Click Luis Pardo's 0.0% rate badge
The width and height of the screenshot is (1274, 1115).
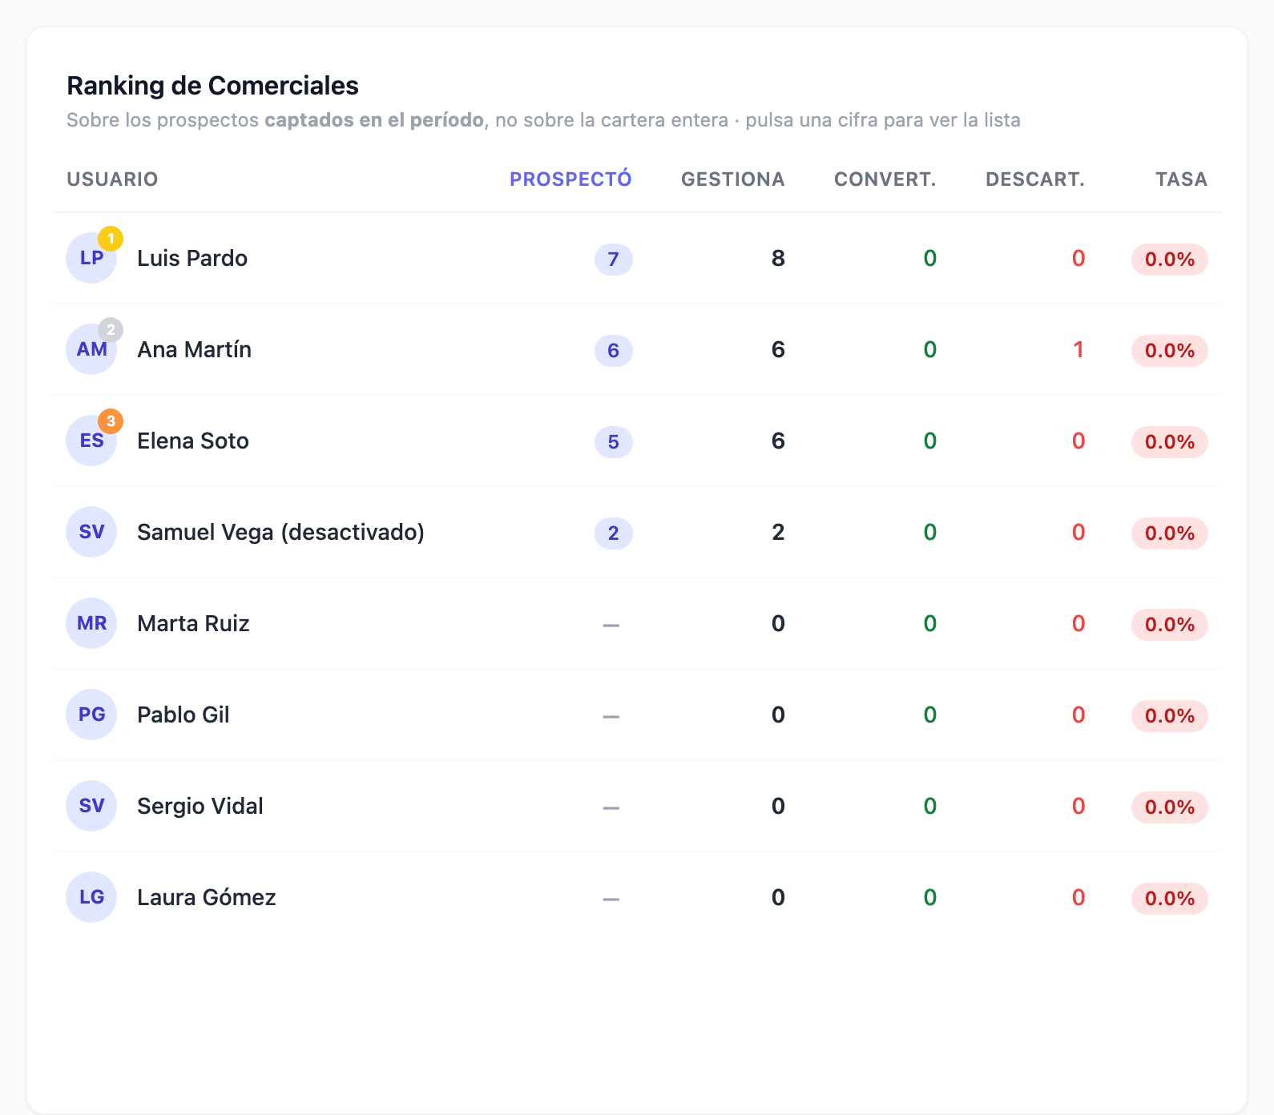1170,260
